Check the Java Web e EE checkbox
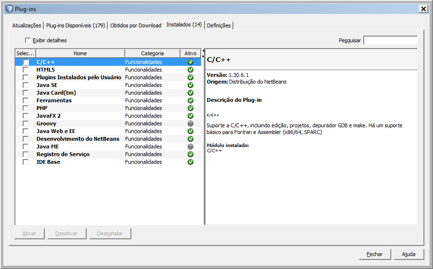This screenshot has height=269, width=433. pyautogui.click(x=25, y=131)
